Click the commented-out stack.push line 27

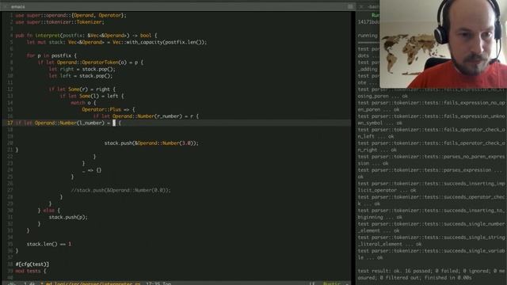pyautogui.click(x=120, y=190)
